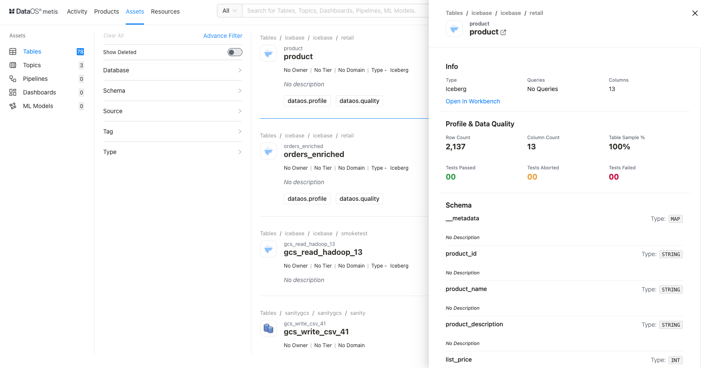Click dataos.profile tag under product
Viewport: 701px width, 368px height.
coord(307,101)
